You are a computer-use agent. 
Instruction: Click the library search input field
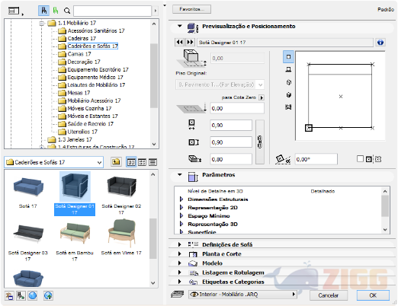coord(112,11)
